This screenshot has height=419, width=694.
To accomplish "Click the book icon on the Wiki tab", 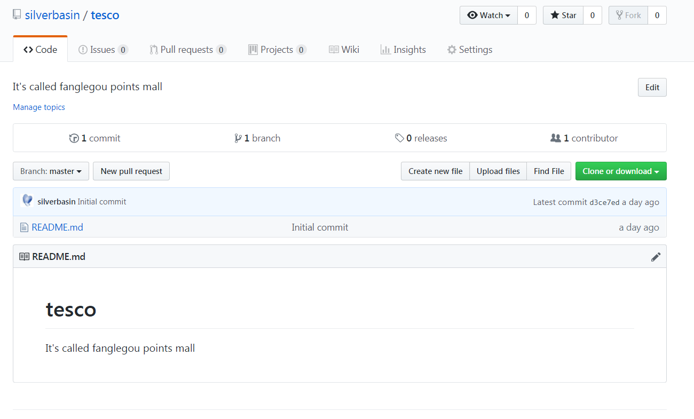I will tap(334, 50).
